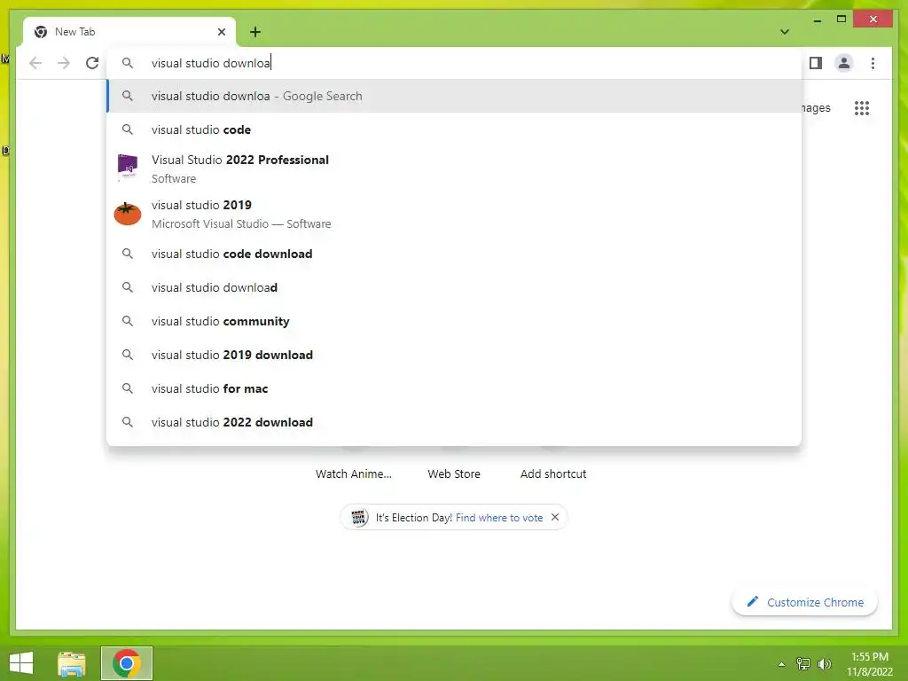Viewport: 908px width, 681px height.
Task: Open a new tab with plus button
Action: click(x=255, y=32)
